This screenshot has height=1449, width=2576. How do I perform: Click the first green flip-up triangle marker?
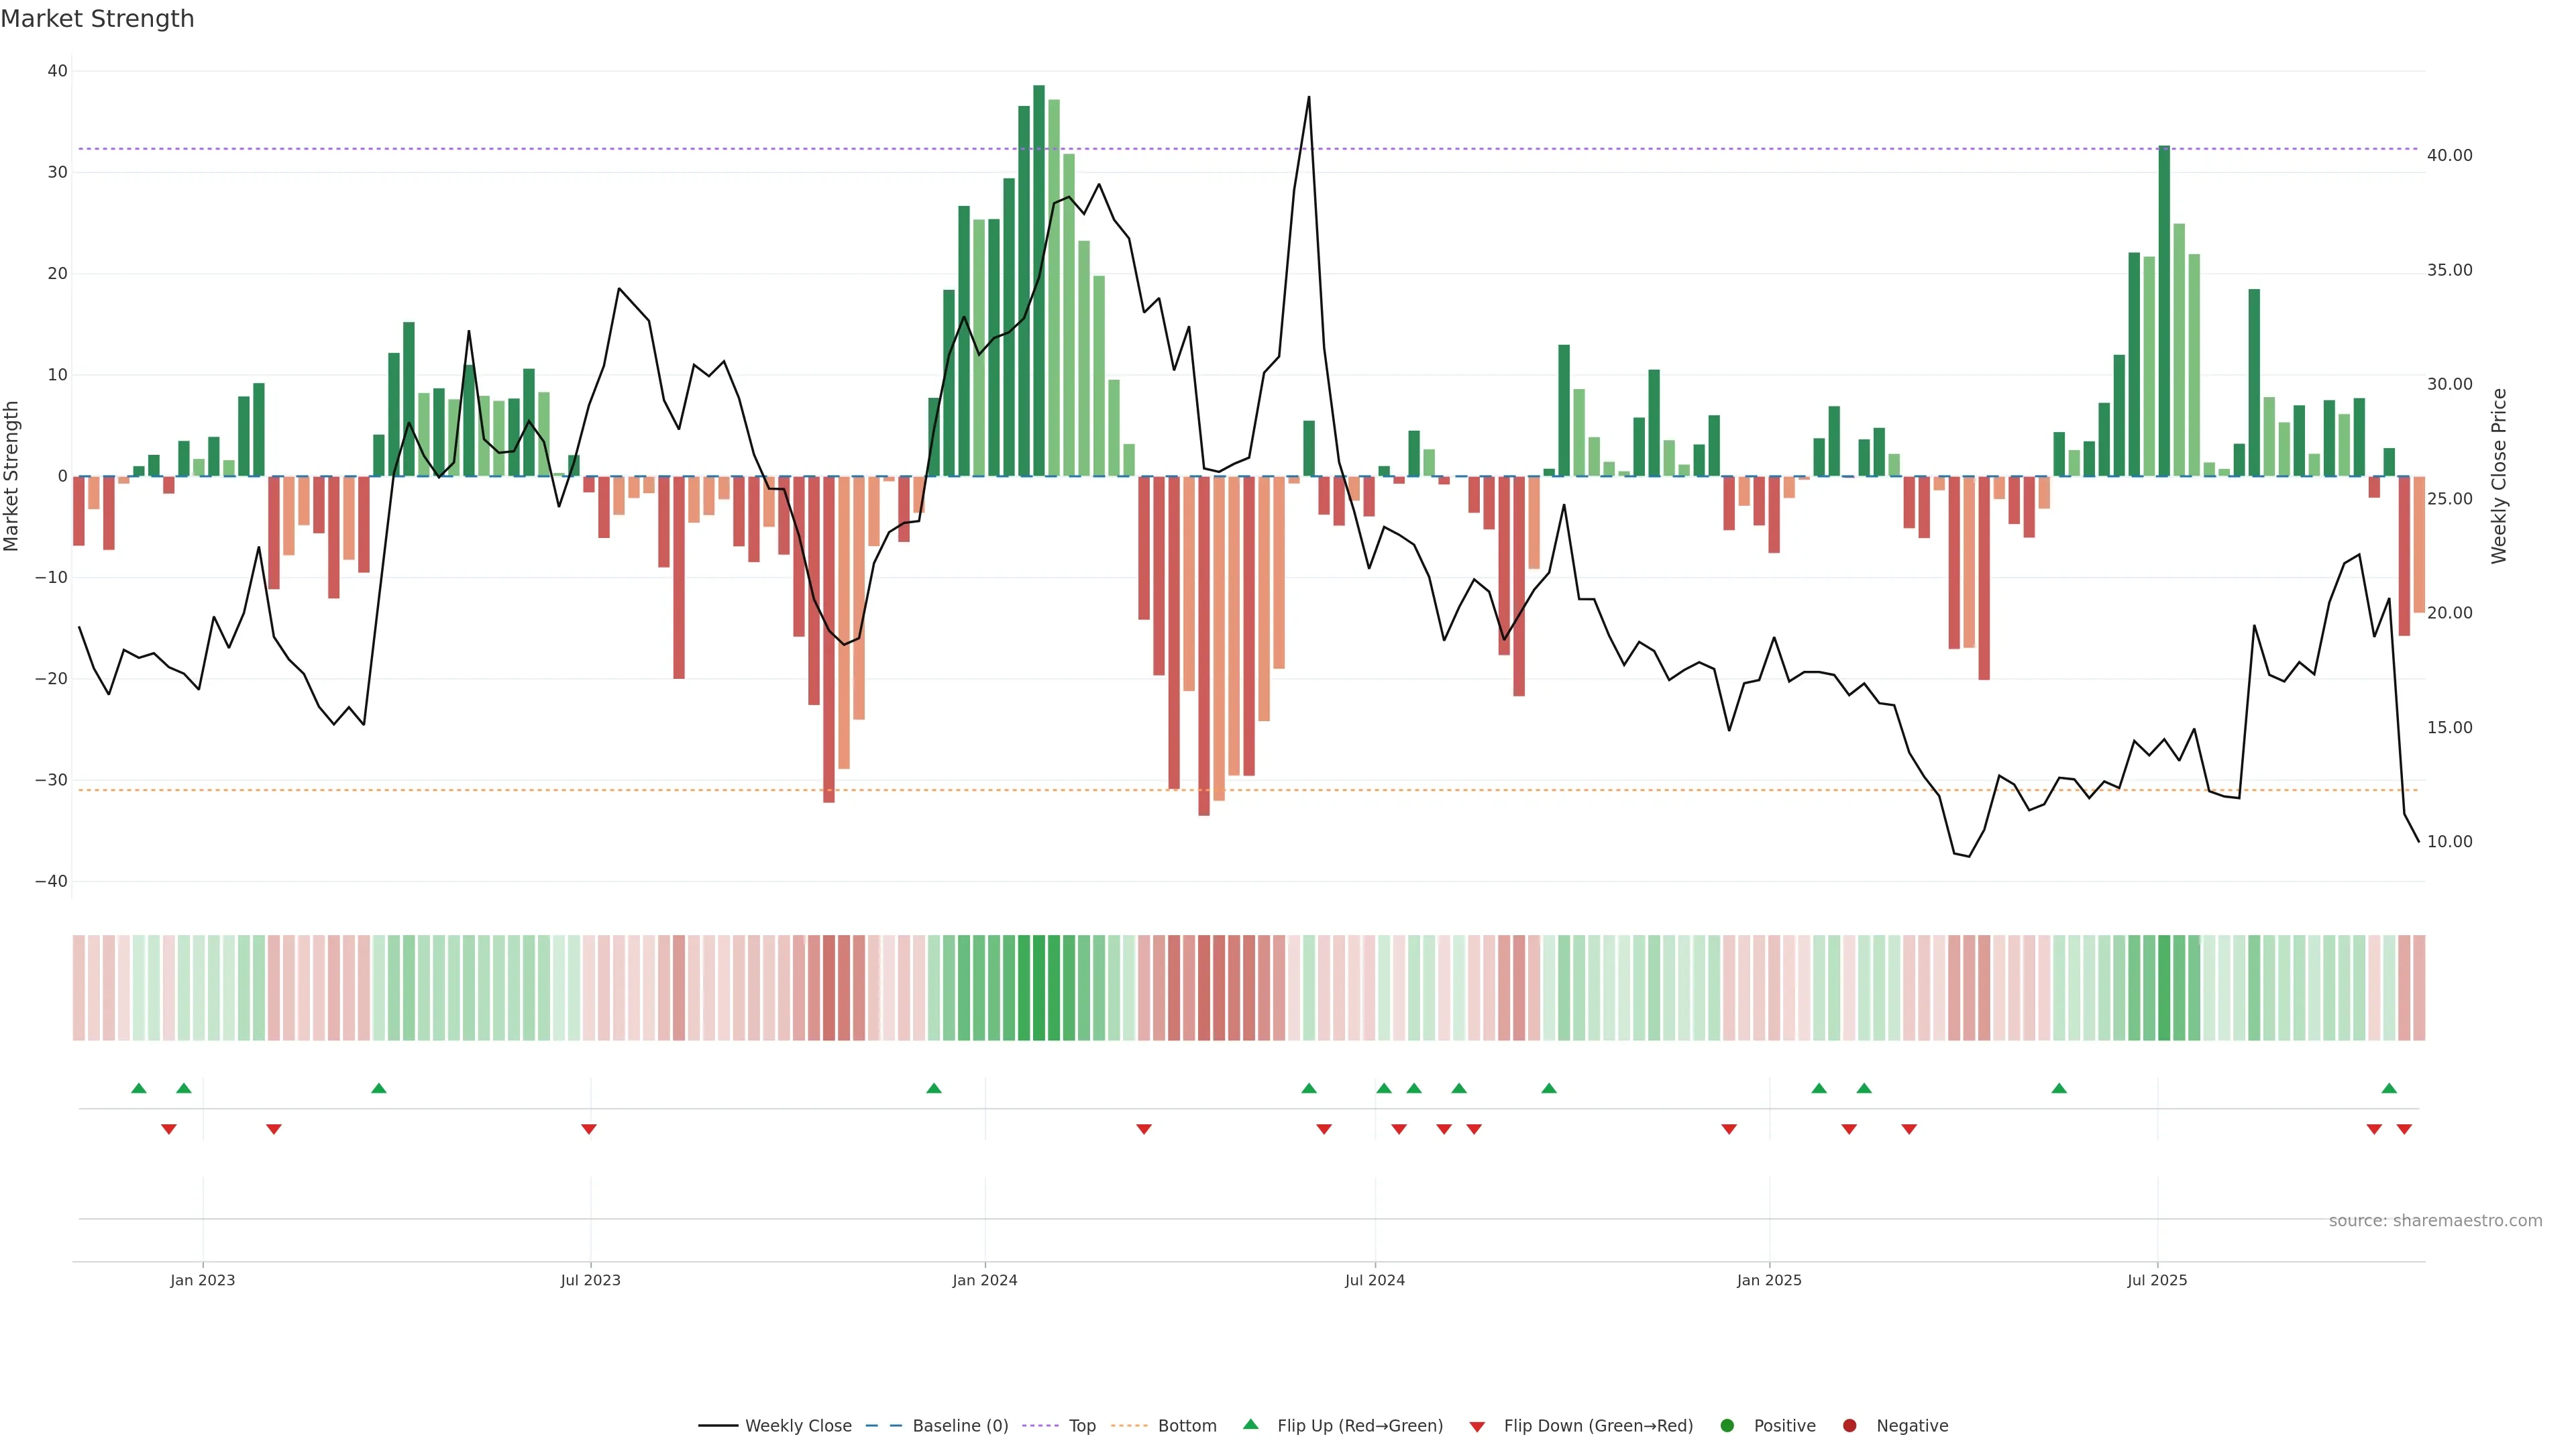click(139, 1088)
